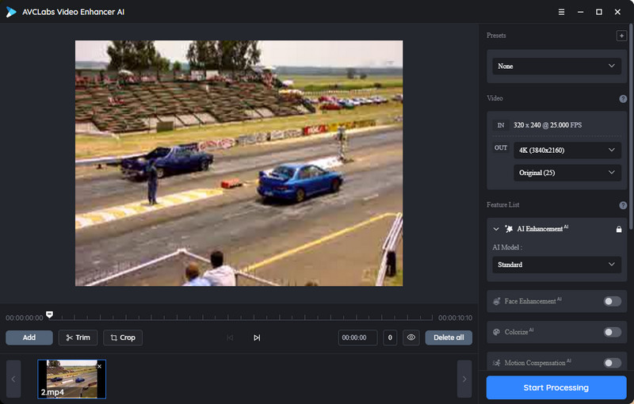Go to the previous frame

point(230,337)
